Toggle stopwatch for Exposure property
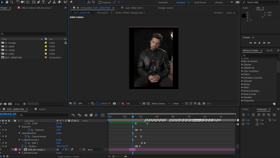This screenshot has height=158, width=280. tap(29, 130)
